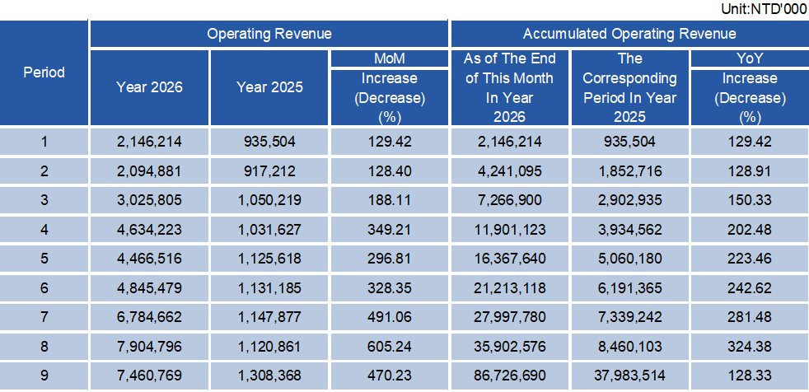The height and width of the screenshot is (392, 809).
Task: Click the 35,902,576 cell
Action: pyautogui.click(x=510, y=346)
